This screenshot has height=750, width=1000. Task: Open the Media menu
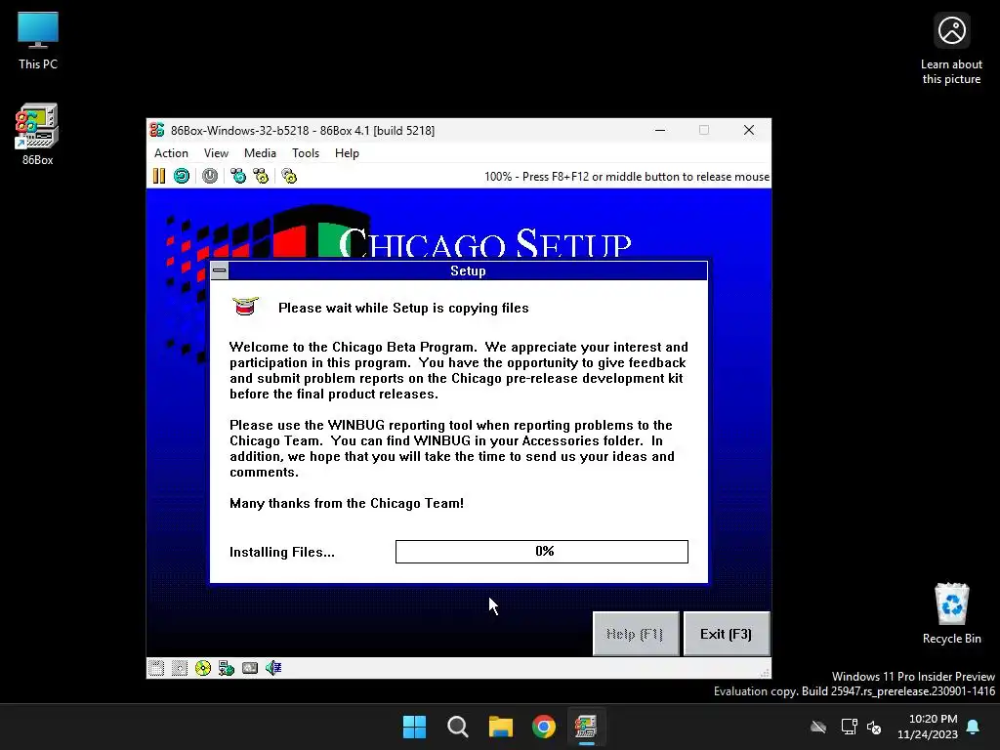tap(260, 153)
